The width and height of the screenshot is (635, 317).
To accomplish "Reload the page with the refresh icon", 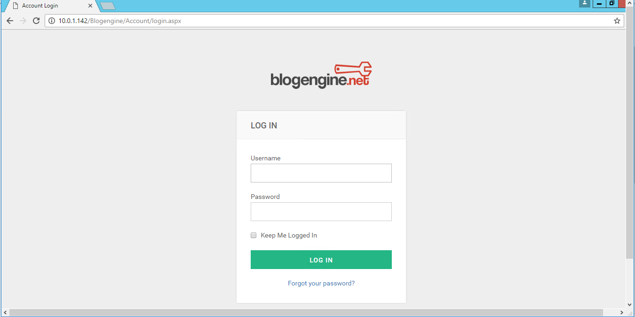I will point(36,21).
